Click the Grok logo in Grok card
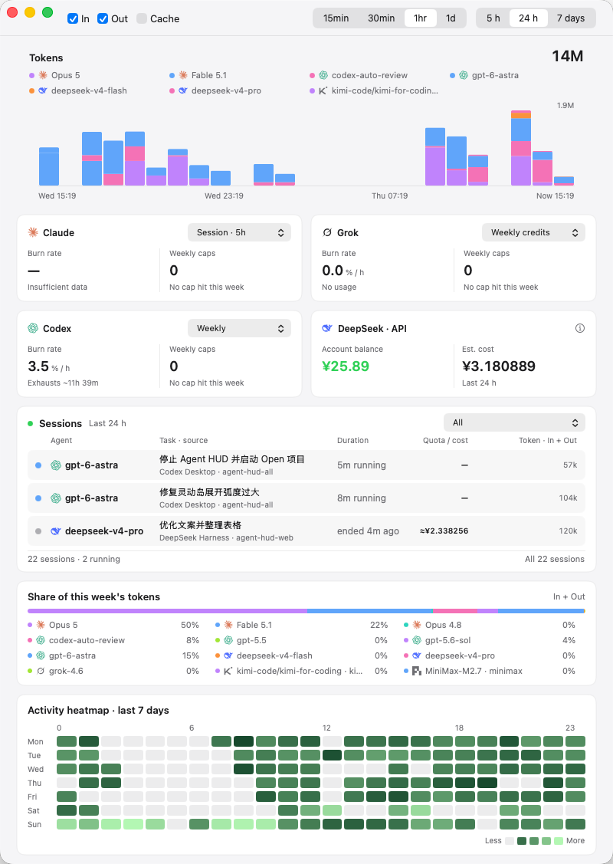This screenshot has height=864, width=613. 327,232
